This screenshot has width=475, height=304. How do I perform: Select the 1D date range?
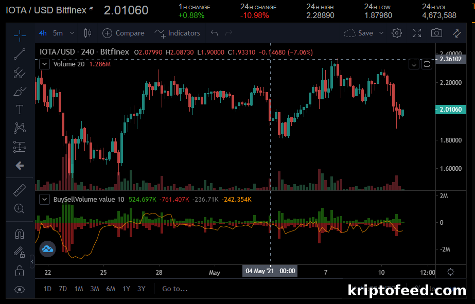tap(47, 289)
